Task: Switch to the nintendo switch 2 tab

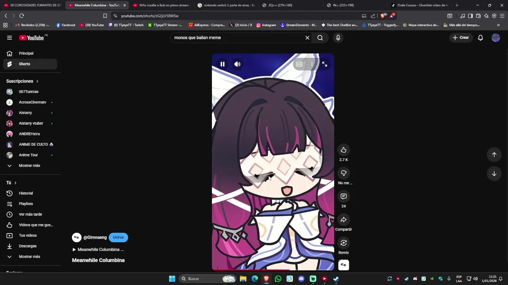Action: click(x=226, y=5)
